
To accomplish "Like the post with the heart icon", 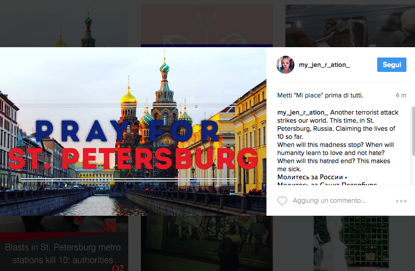I will [x=282, y=201].
